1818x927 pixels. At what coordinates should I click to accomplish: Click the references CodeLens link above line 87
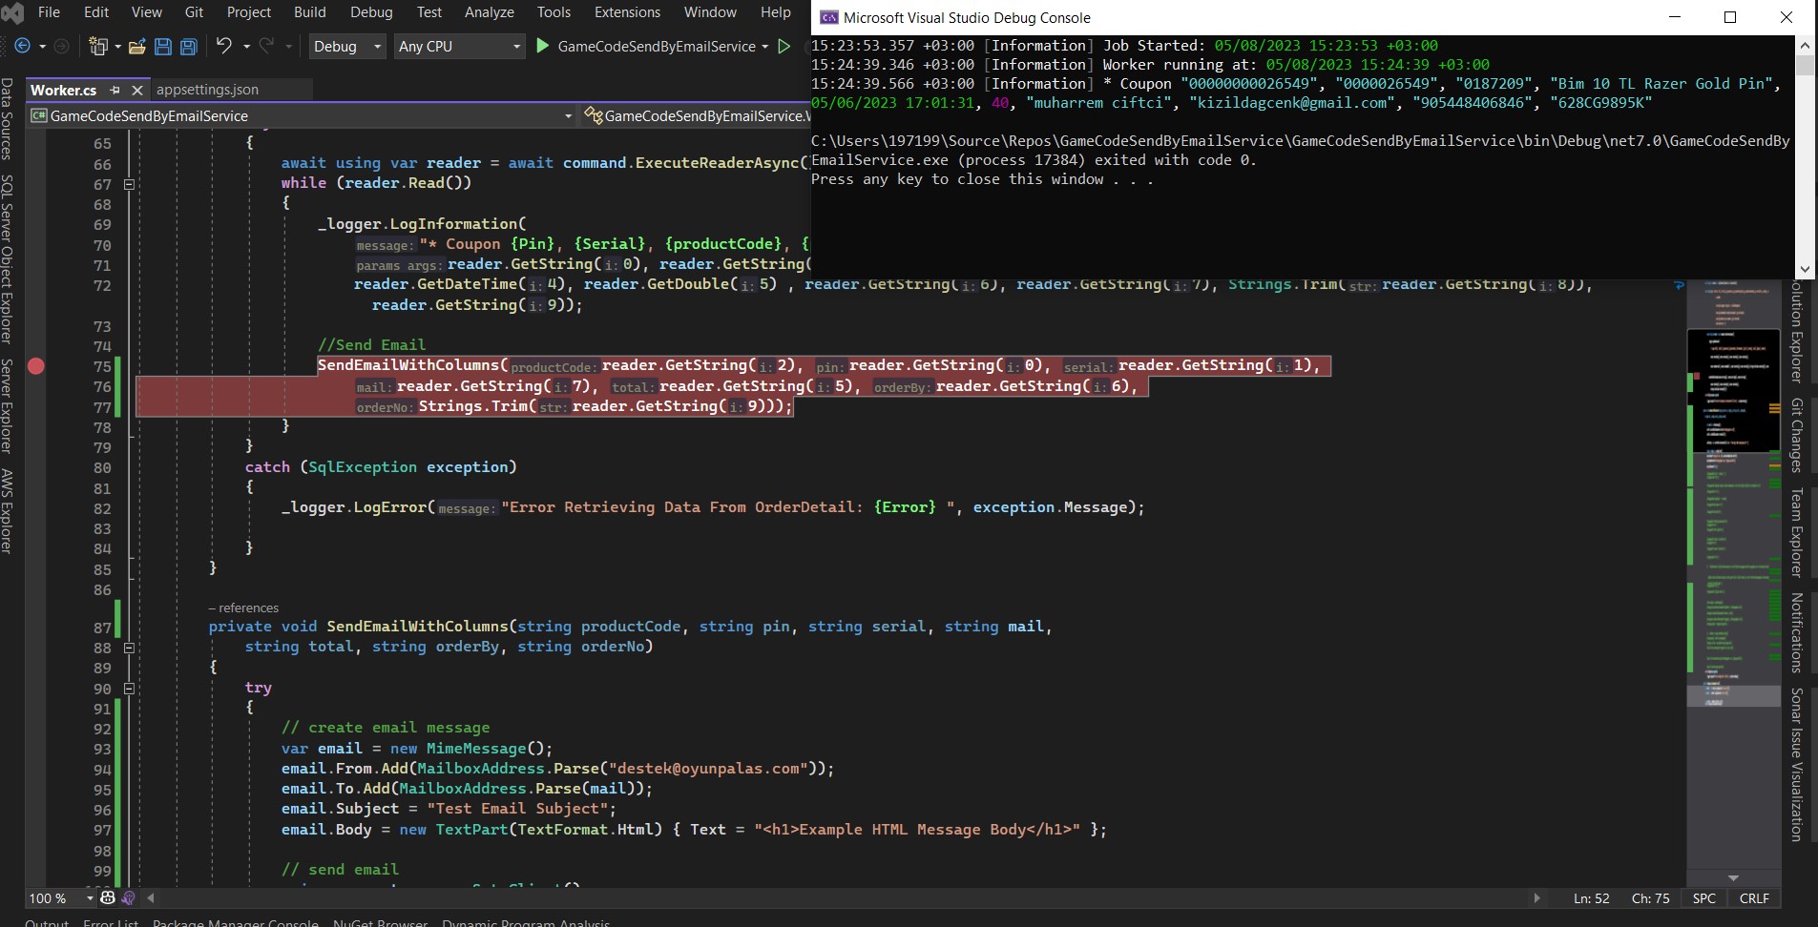point(243,608)
